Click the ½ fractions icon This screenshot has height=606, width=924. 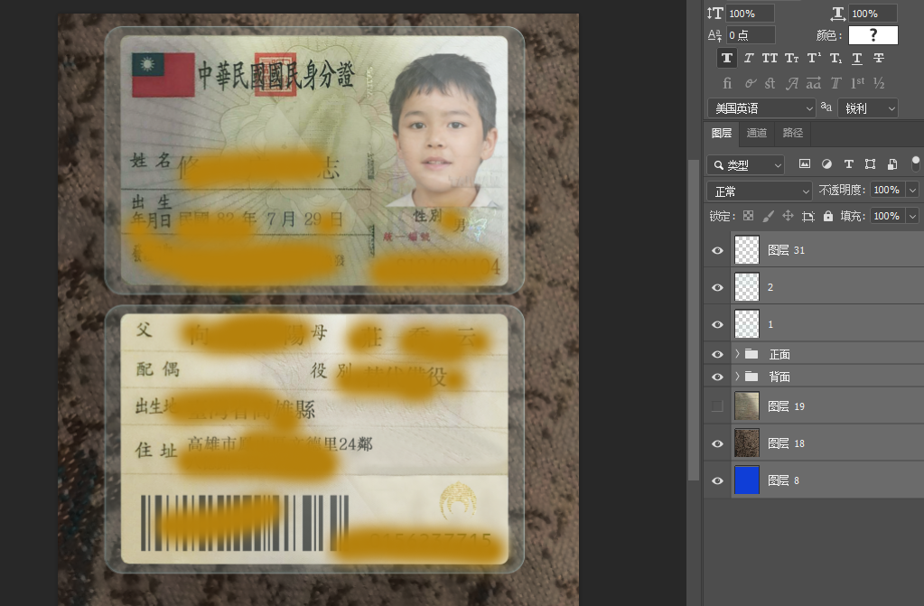(x=879, y=83)
